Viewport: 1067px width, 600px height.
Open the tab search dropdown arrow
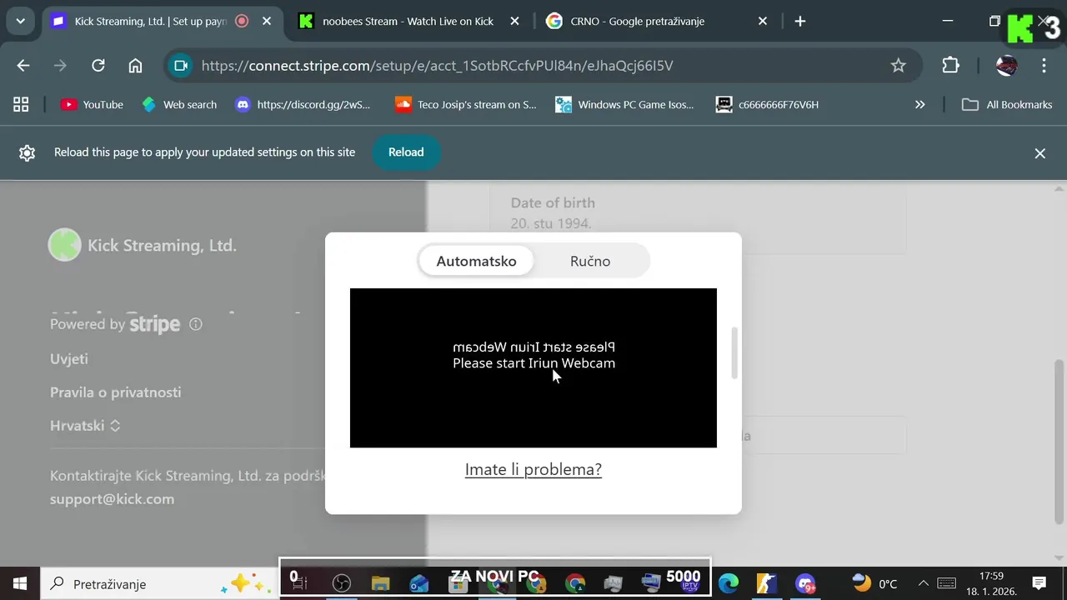pyautogui.click(x=20, y=22)
